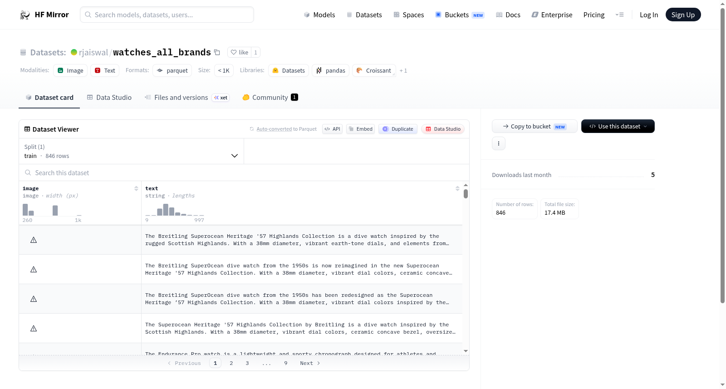The width and height of the screenshot is (726, 389).
Task: Open the API button in Dataset Viewer
Action: pos(332,129)
